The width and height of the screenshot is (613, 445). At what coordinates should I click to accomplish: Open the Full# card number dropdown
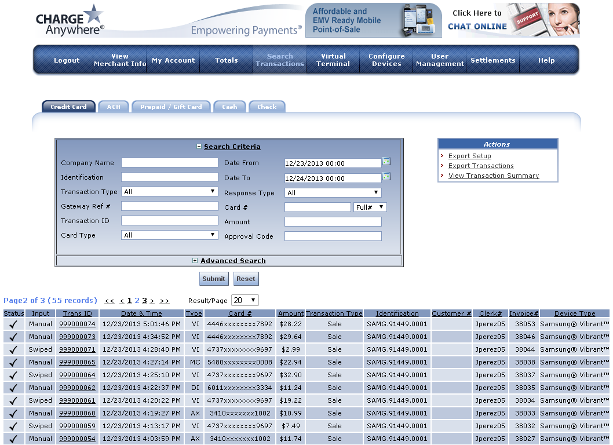point(370,207)
